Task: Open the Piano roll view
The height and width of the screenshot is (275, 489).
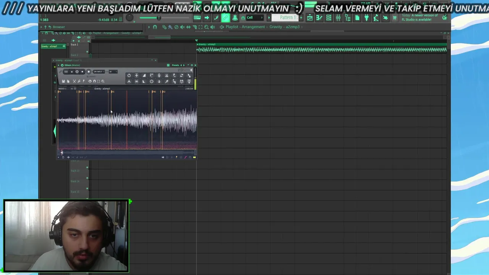Action: coord(319,18)
